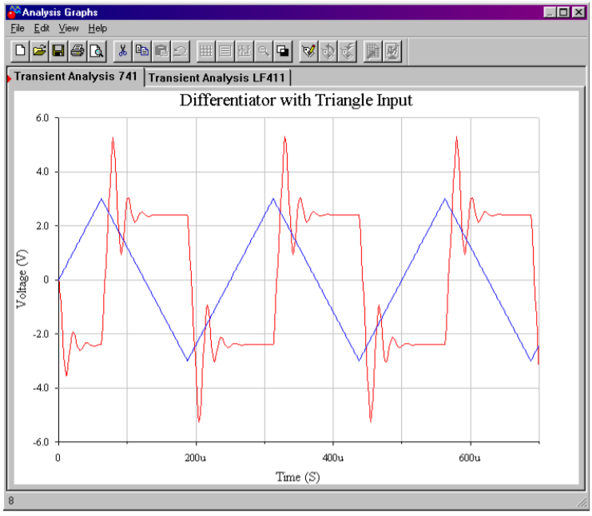The image size is (592, 516).
Task: Open graph properties with the checkmark pencil icon
Action: [308, 51]
